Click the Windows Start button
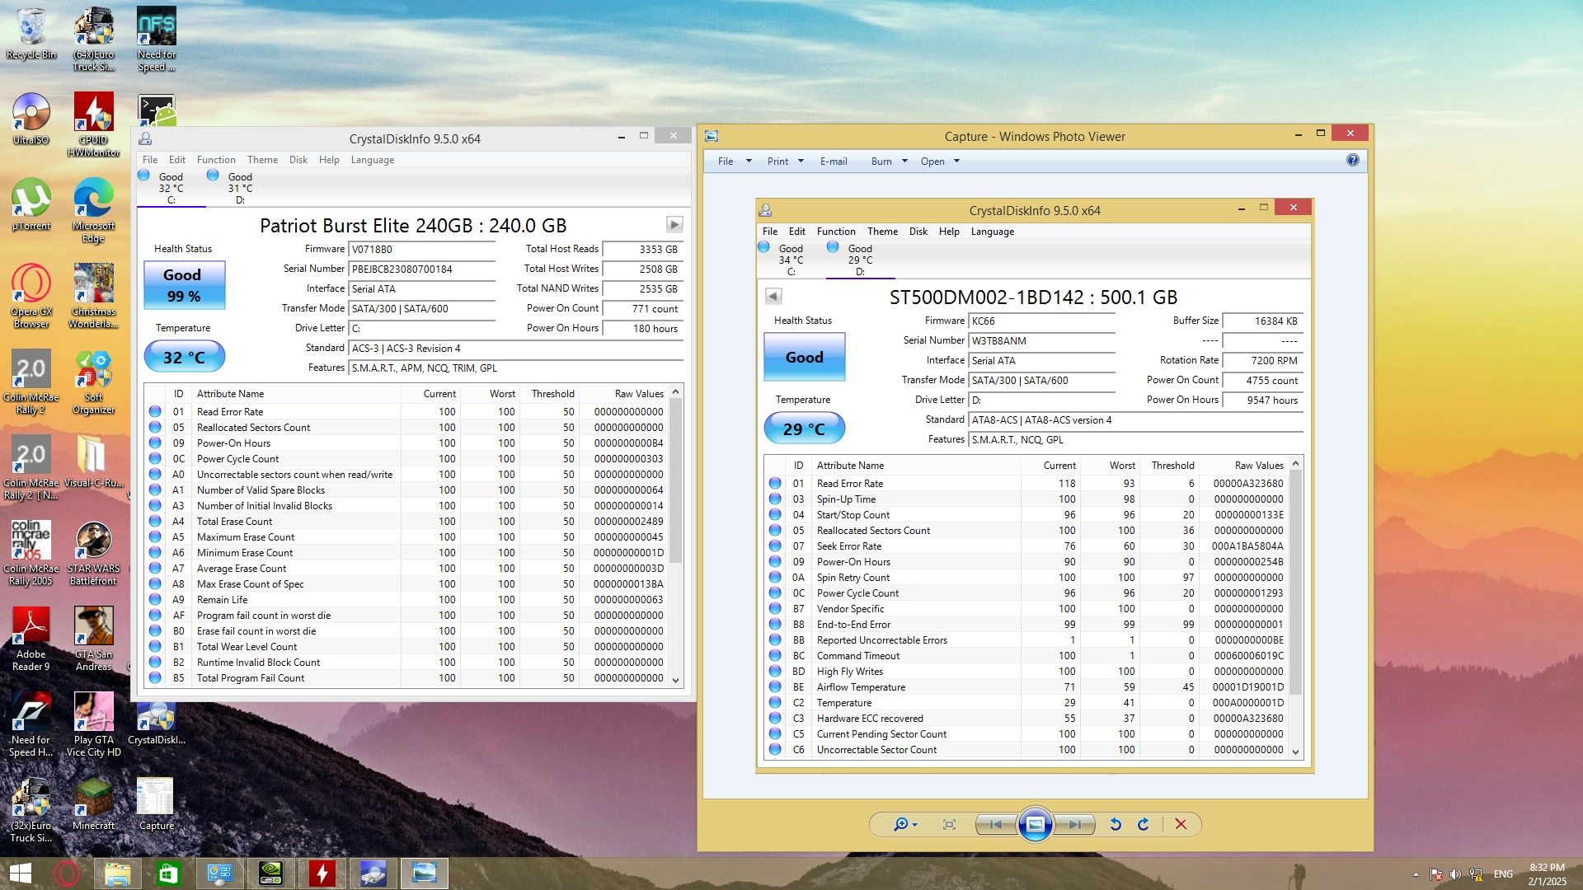 coord(20,873)
